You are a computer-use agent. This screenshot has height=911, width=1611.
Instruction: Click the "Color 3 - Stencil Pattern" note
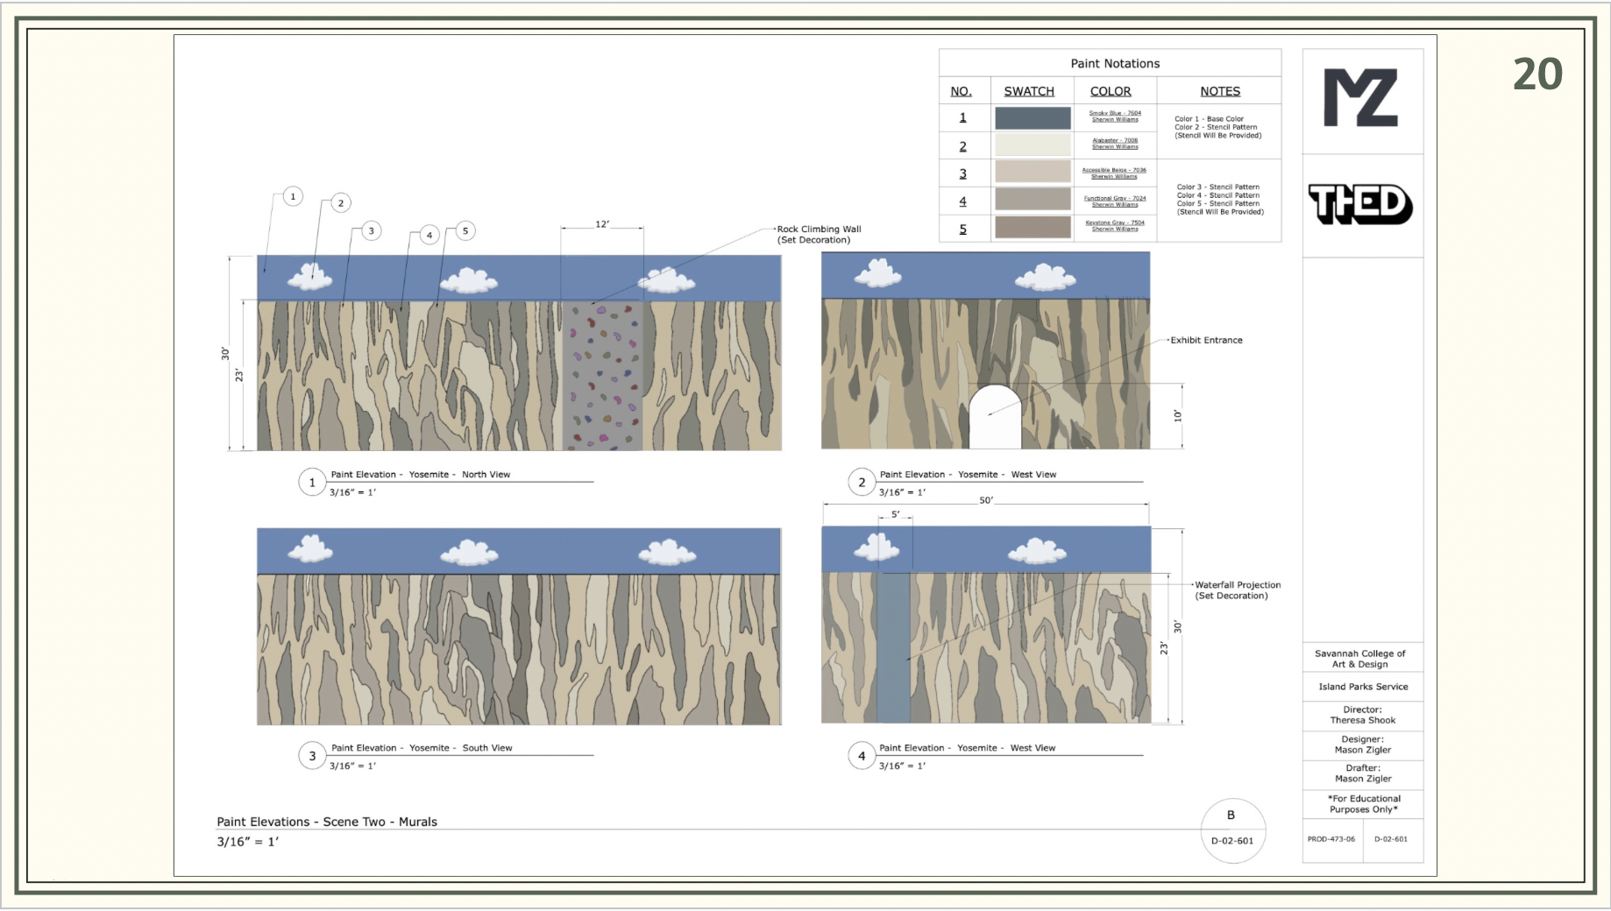point(1218,187)
